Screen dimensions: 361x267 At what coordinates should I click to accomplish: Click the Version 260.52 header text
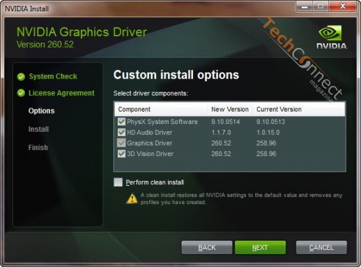(x=45, y=45)
